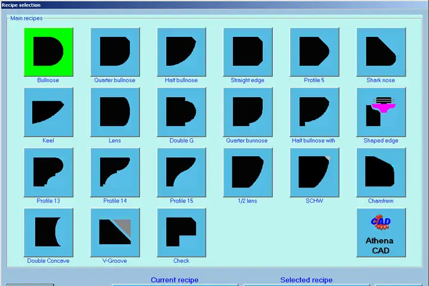Select the Keel edge profile
The width and height of the screenshot is (429, 286).
pyautogui.click(x=48, y=112)
